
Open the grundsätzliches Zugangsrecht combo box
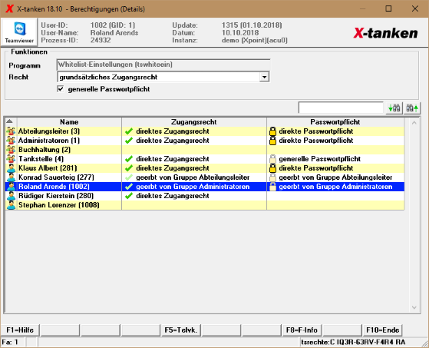[163, 78]
